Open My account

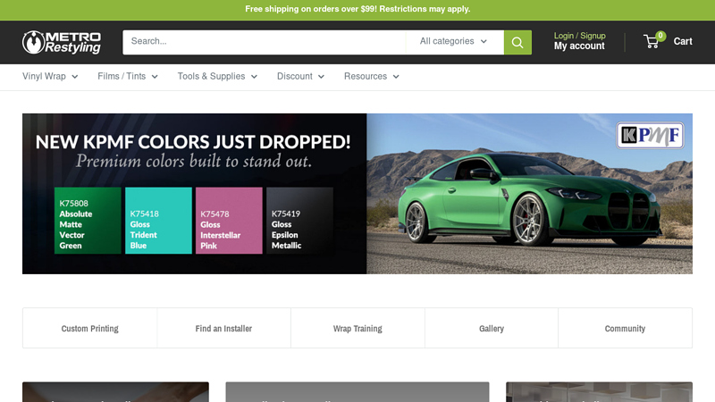point(579,46)
